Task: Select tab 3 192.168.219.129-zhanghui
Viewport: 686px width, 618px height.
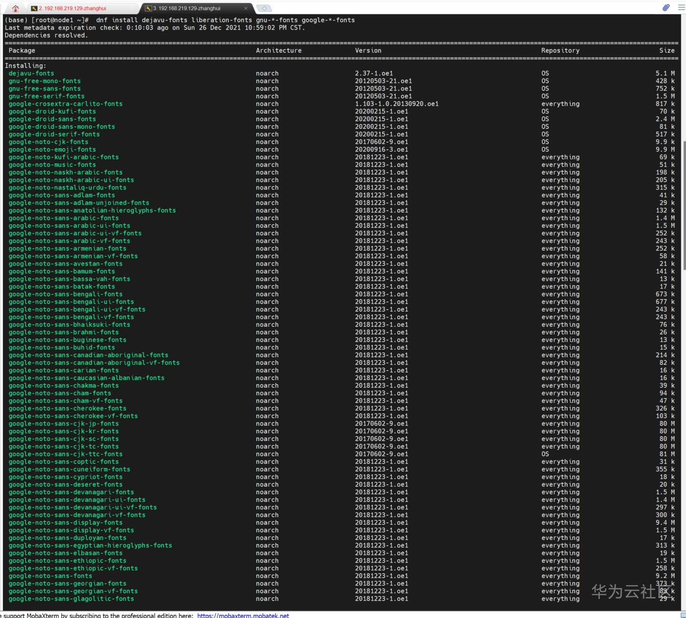Action: click(197, 8)
